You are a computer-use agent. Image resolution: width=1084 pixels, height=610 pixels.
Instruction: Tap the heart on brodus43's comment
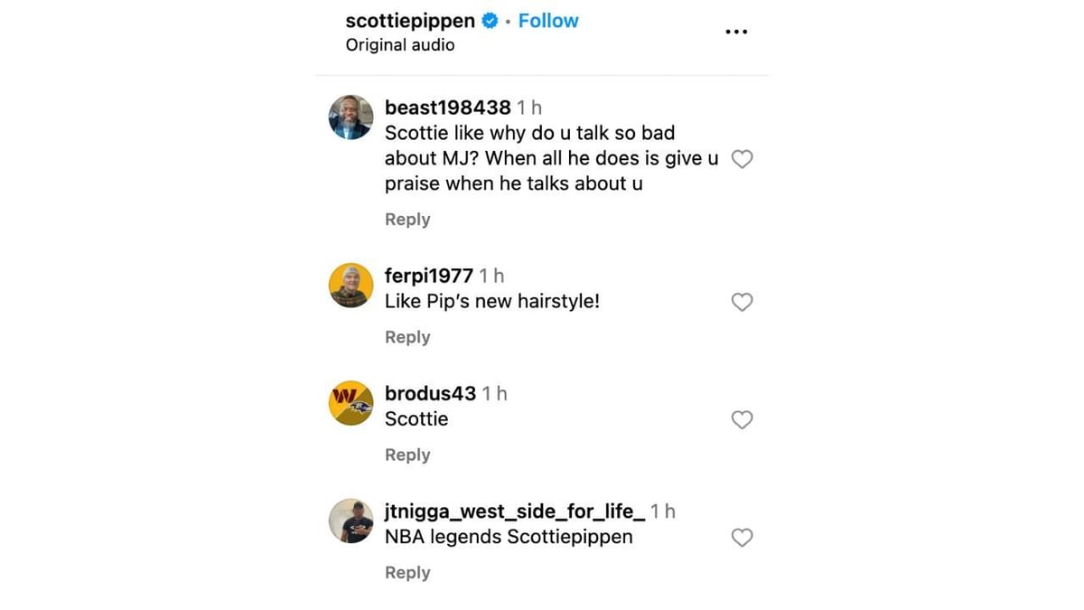[x=742, y=419]
